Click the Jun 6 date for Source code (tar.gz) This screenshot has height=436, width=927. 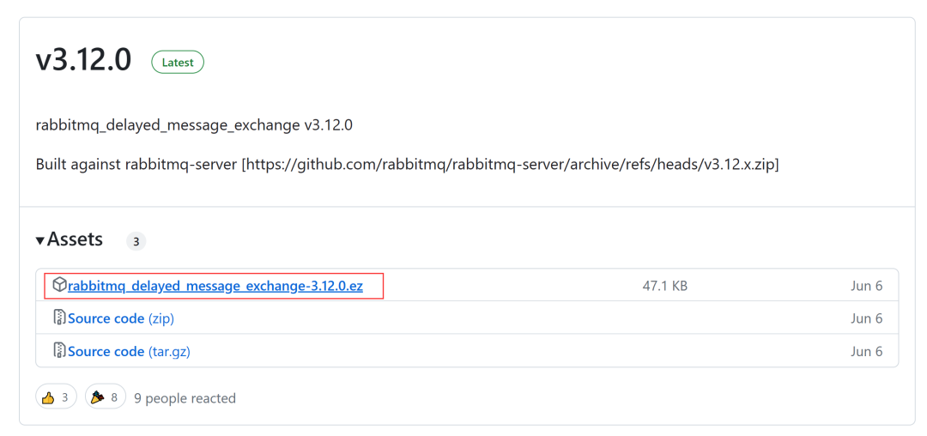[x=866, y=351]
